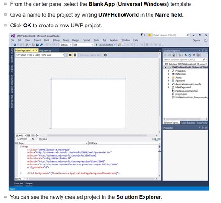Click vertical split view icon

[154, 139]
